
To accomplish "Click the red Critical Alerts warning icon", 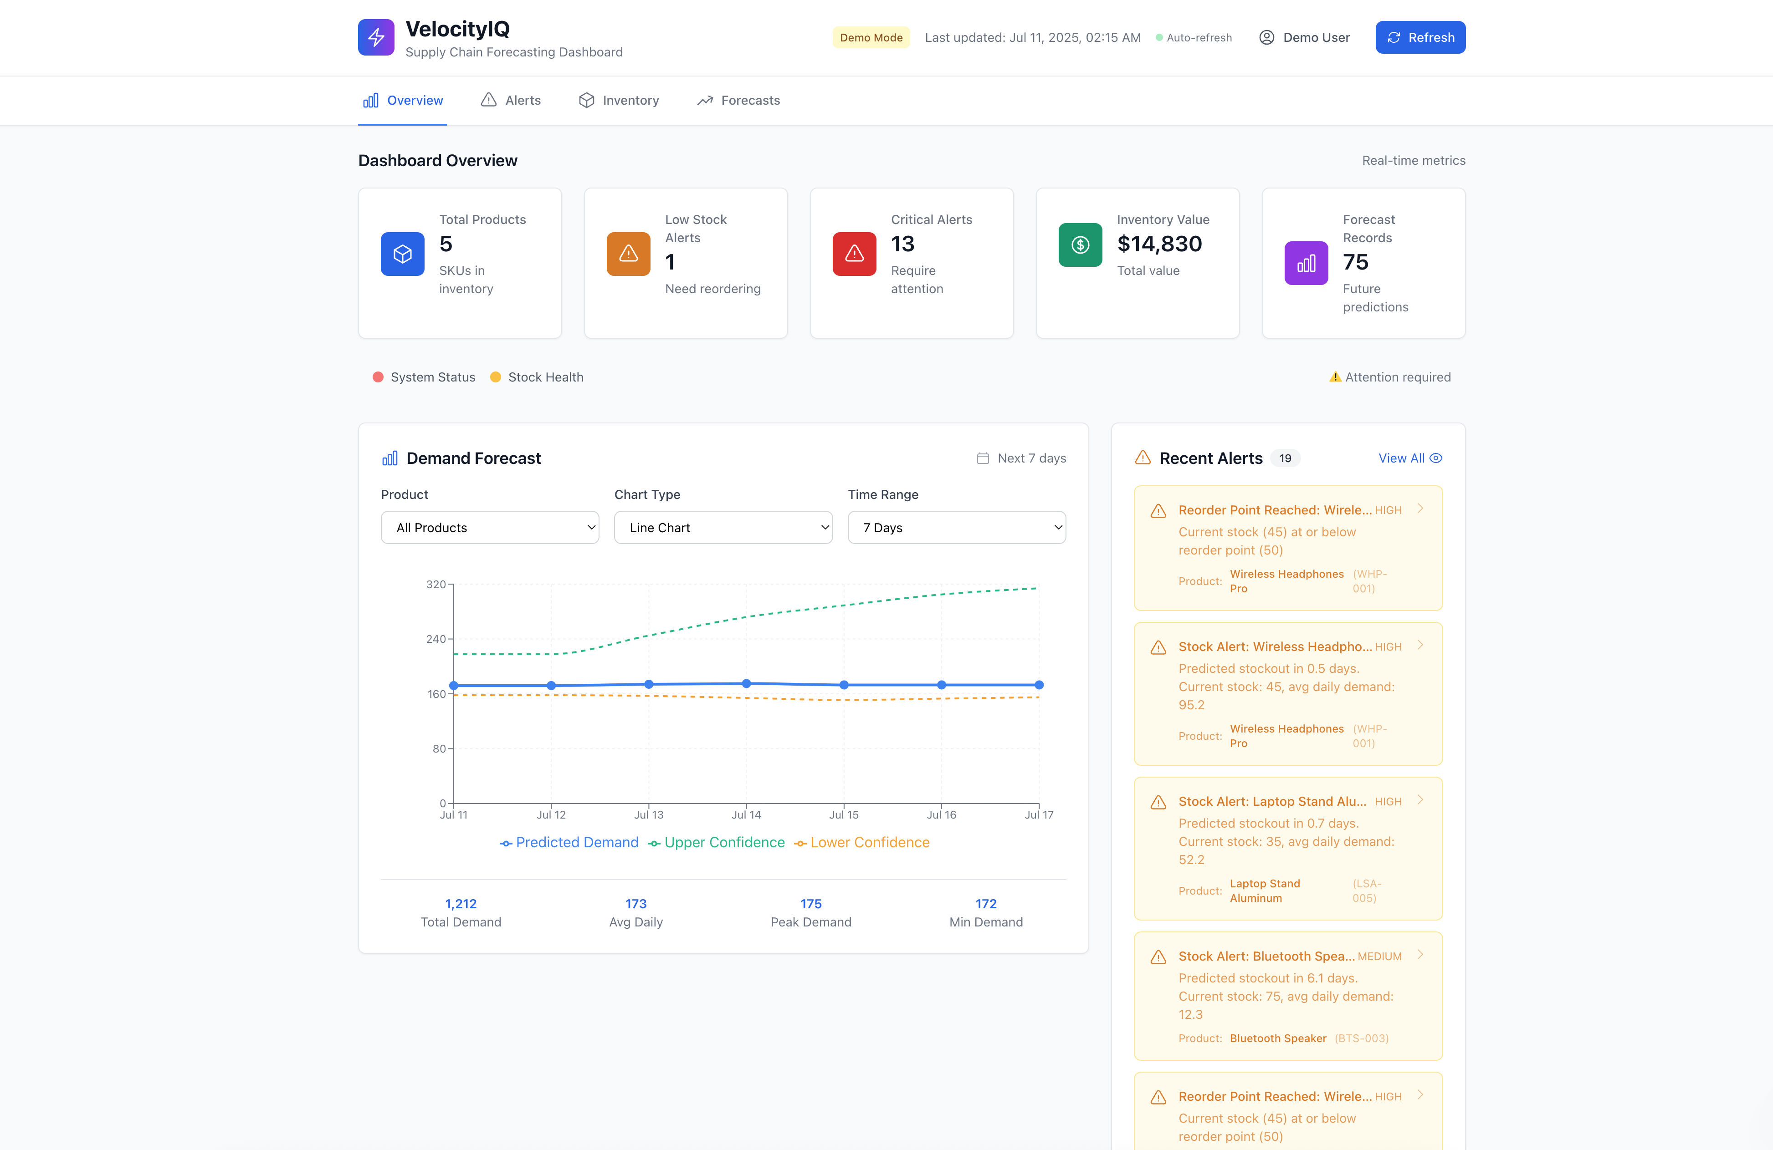I will [x=854, y=254].
